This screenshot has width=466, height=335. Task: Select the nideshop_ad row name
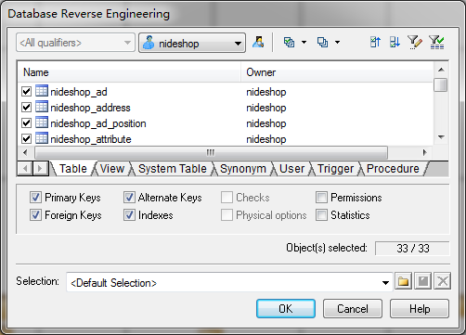click(79, 92)
